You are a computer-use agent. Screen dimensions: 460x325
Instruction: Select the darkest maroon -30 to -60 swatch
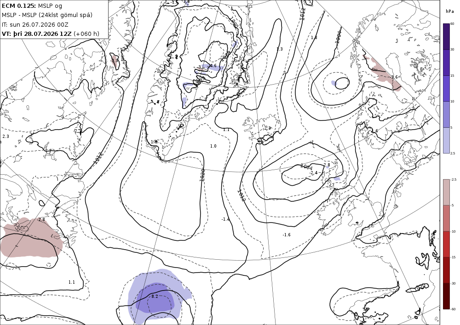click(446, 296)
